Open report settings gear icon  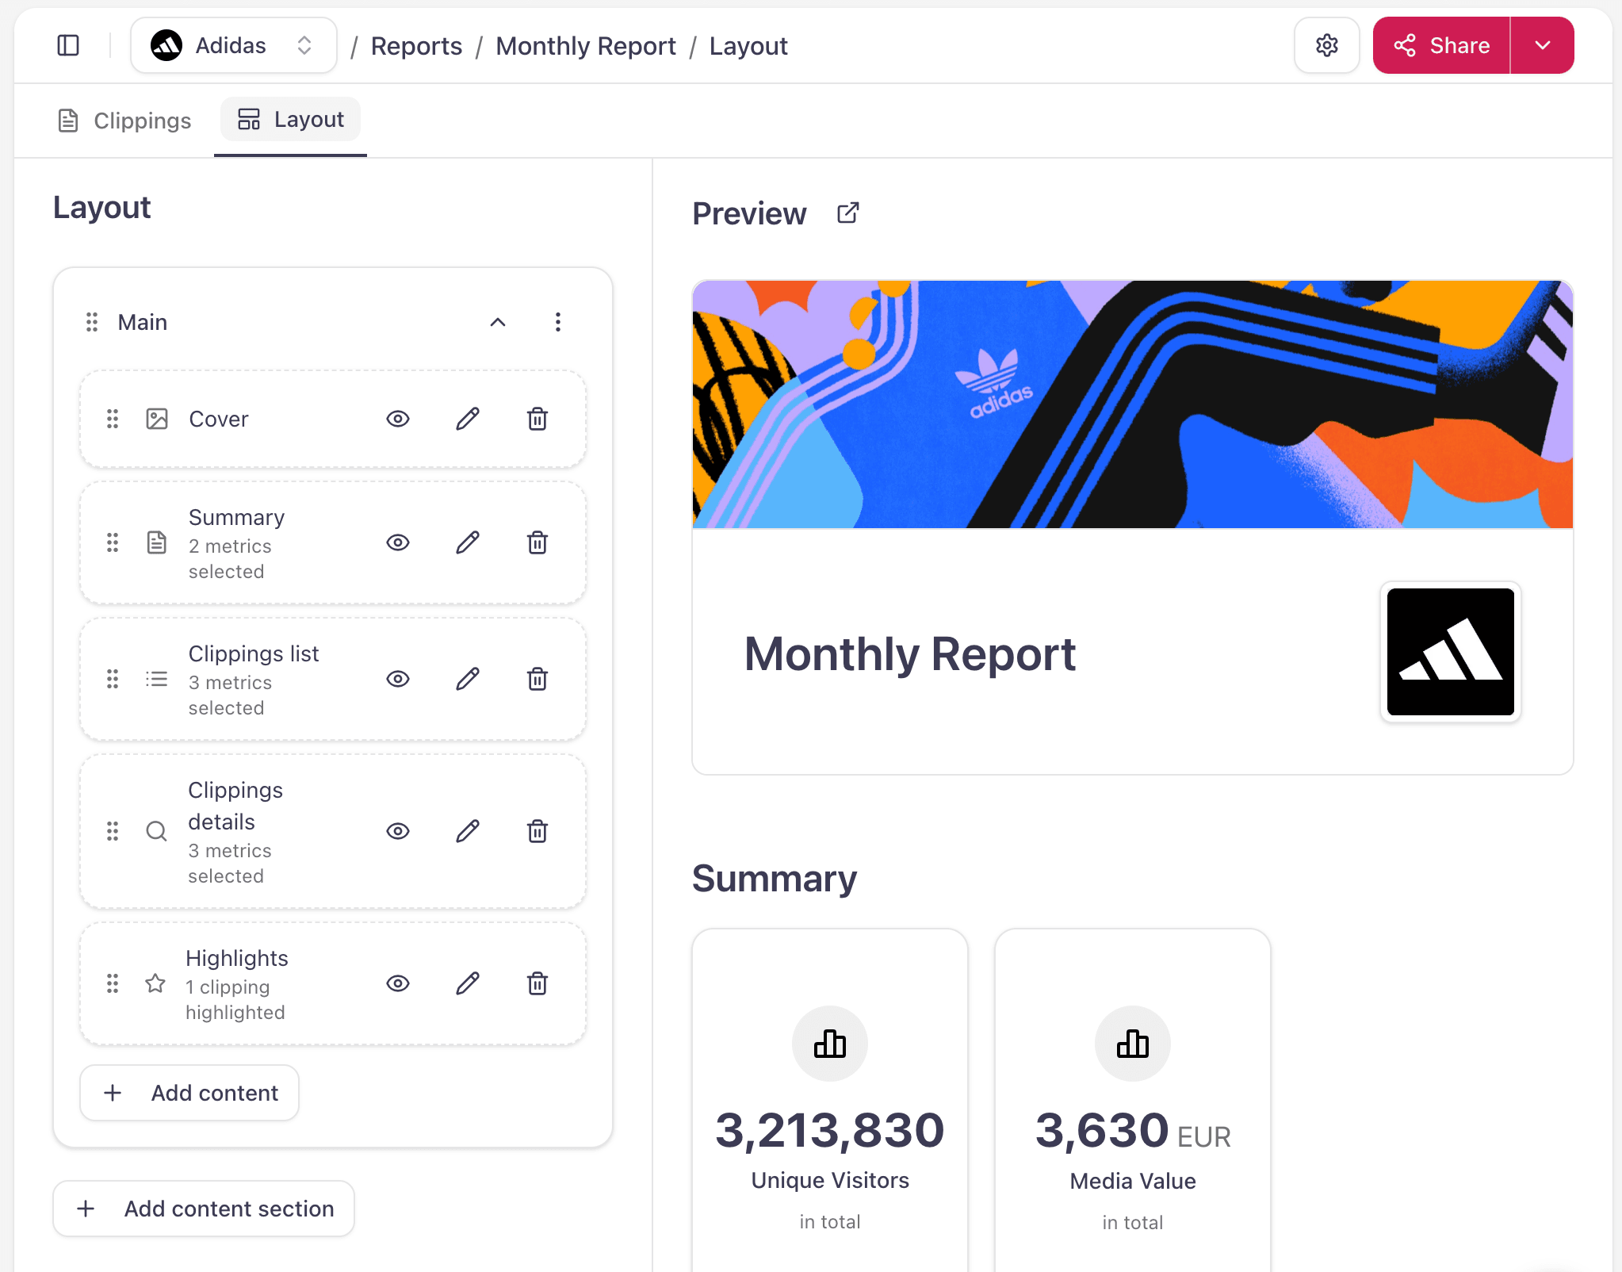point(1326,45)
